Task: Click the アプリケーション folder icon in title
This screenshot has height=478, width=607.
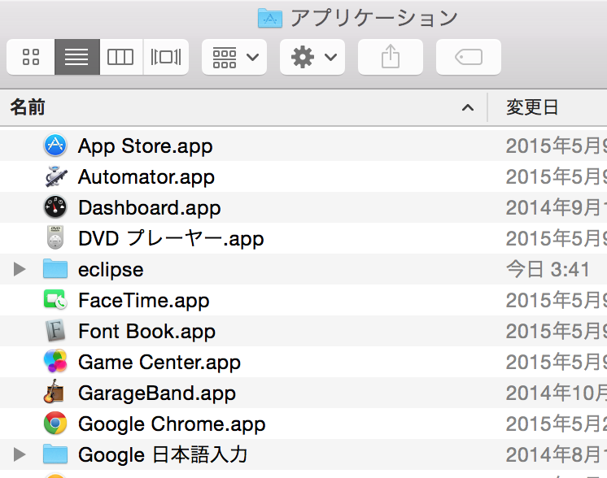Action: (x=270, y=18)
